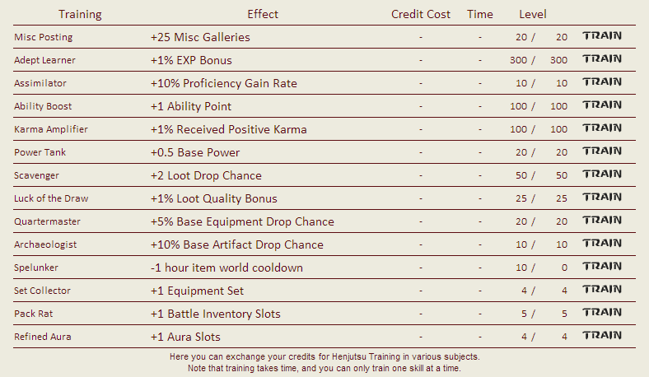The width and height of the screenshot is (649, 377).
Task: Train Luck of the Draw
Action: (x=602, y=198)
